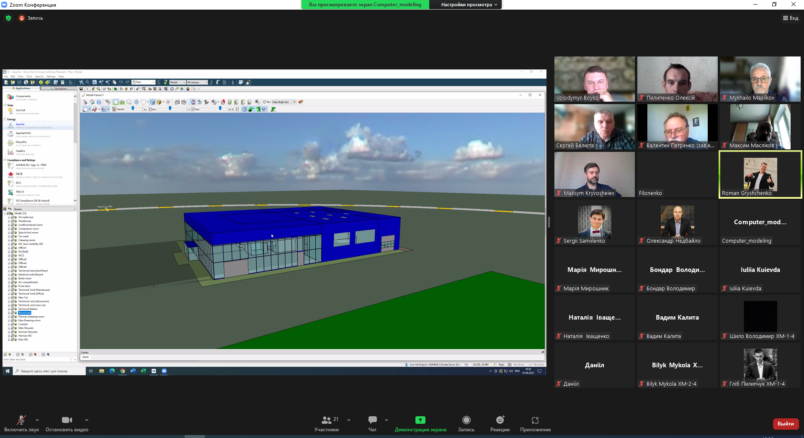Screen dimensions: 804x438
Task: Expand 'Настройки просмотра' view options
Action: [x=469, y=5]
